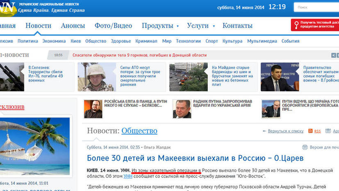Open Путін відчув, що Україна headline
Screen dimensions: 339x191
point(310,105)
